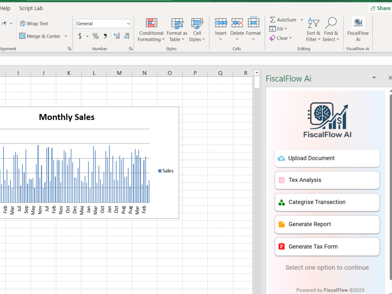Launch the FiscalFlow Ai ribbon add-in
392x294 pixels.
[358, 29]
